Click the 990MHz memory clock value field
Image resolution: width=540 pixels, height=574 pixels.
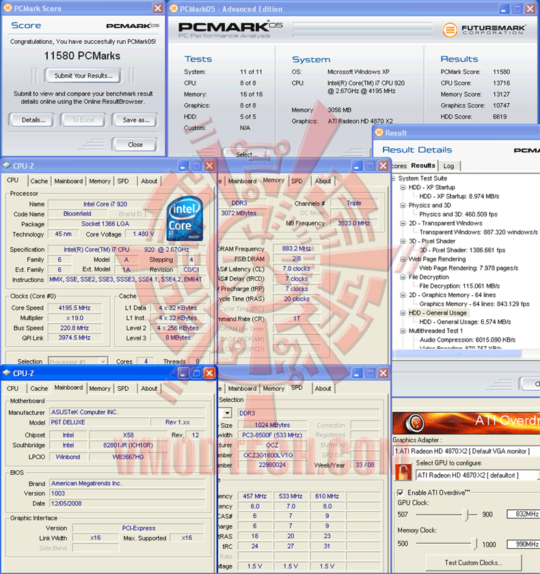click(x=524, y=544)
